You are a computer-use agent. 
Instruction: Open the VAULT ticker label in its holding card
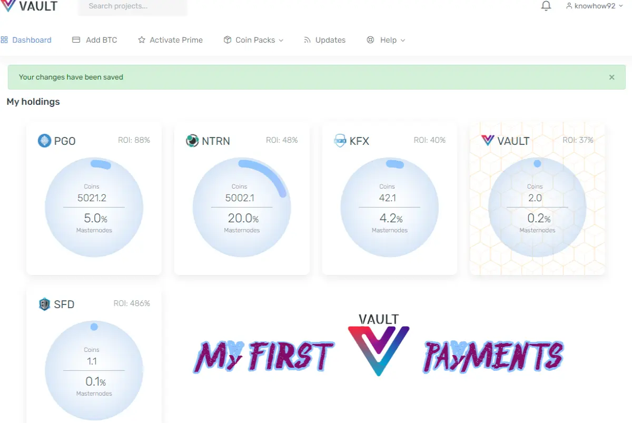[x=513, y=141]
